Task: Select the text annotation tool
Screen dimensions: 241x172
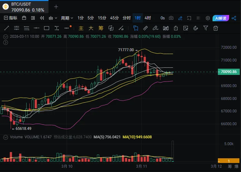Action: point(57,28)
